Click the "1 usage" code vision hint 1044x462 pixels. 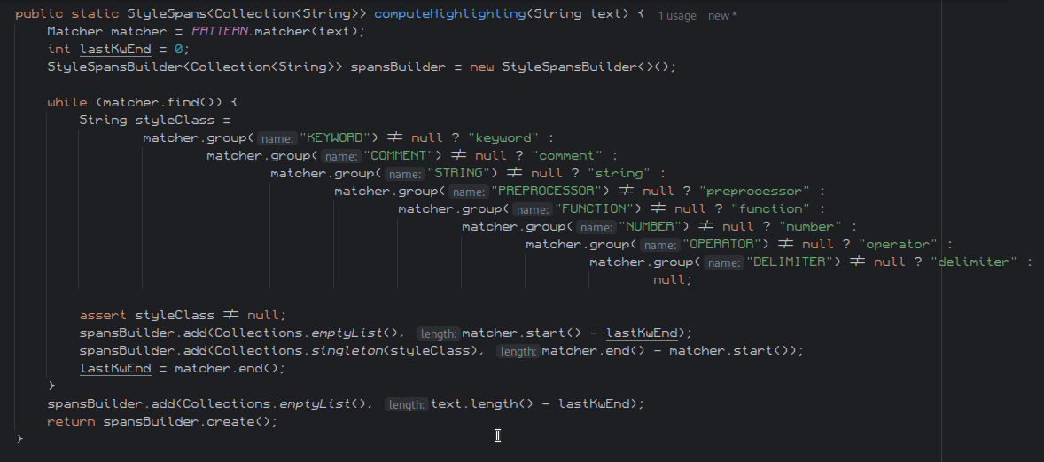[x=677, y=15]
